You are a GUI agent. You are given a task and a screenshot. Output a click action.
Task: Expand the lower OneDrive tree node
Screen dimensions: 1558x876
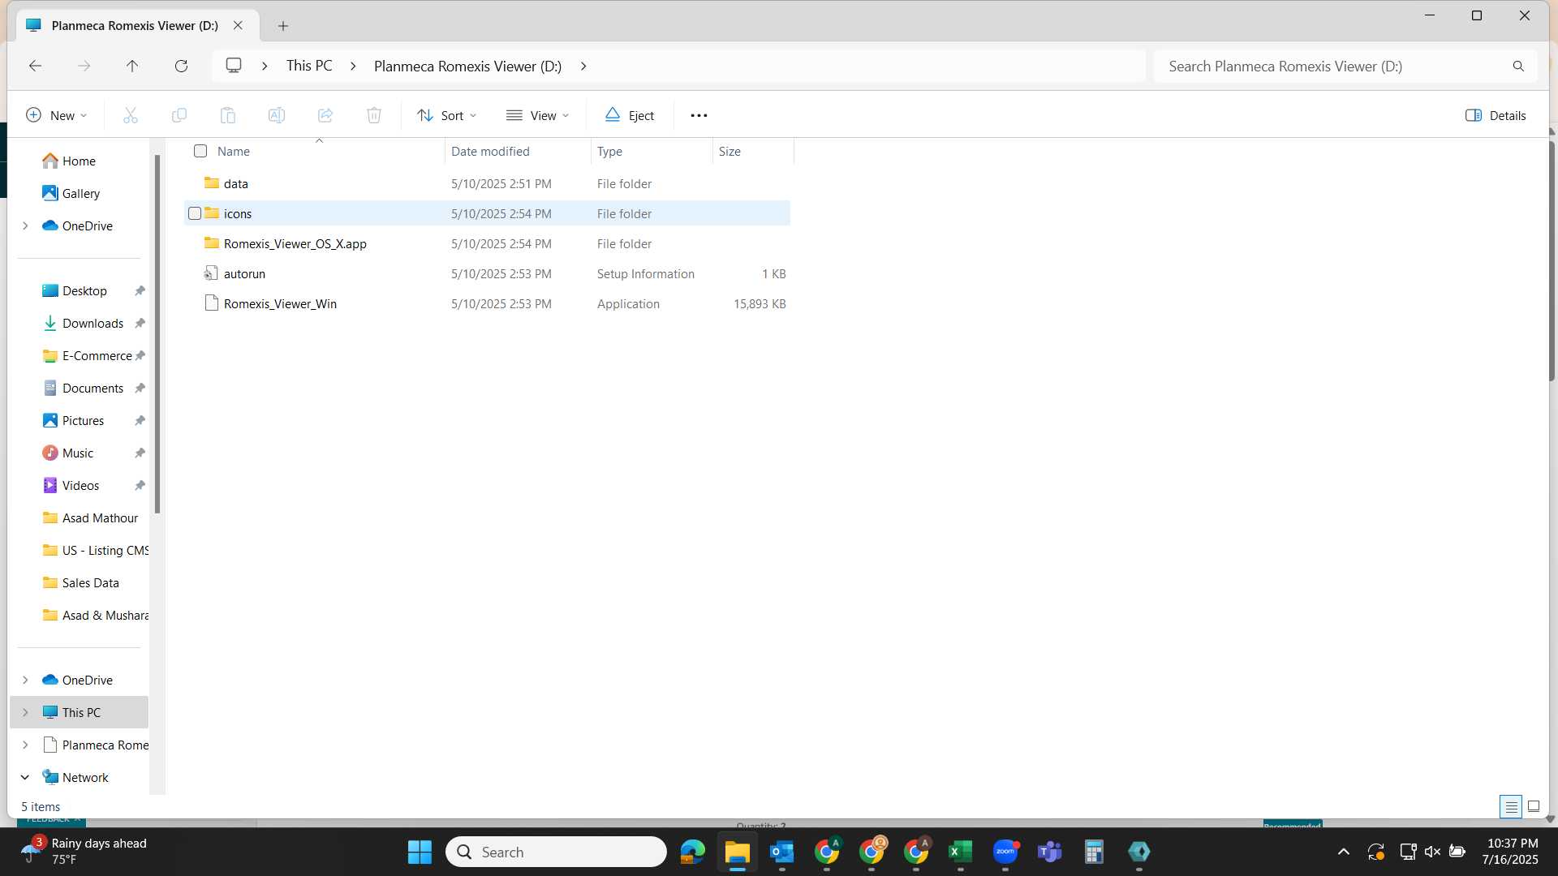pos(25,680)
